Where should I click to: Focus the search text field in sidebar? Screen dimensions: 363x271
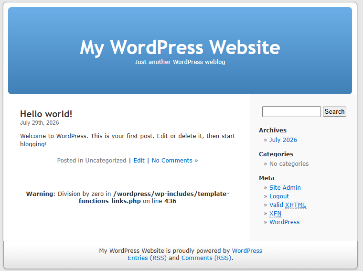point(291,112)
